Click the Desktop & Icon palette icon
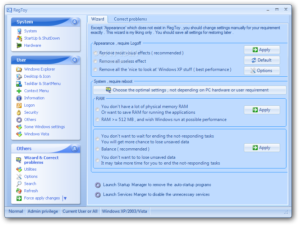Screen dimensions: 299x225 coord(19,76)
